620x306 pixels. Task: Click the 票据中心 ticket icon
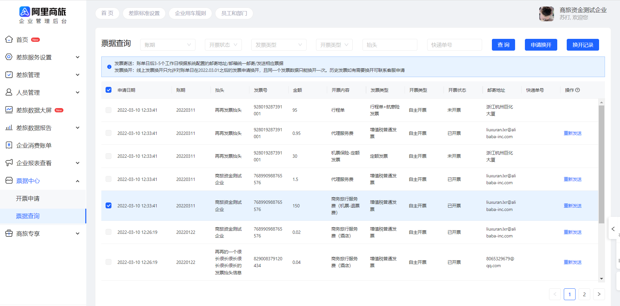click(x=9, y=181)
